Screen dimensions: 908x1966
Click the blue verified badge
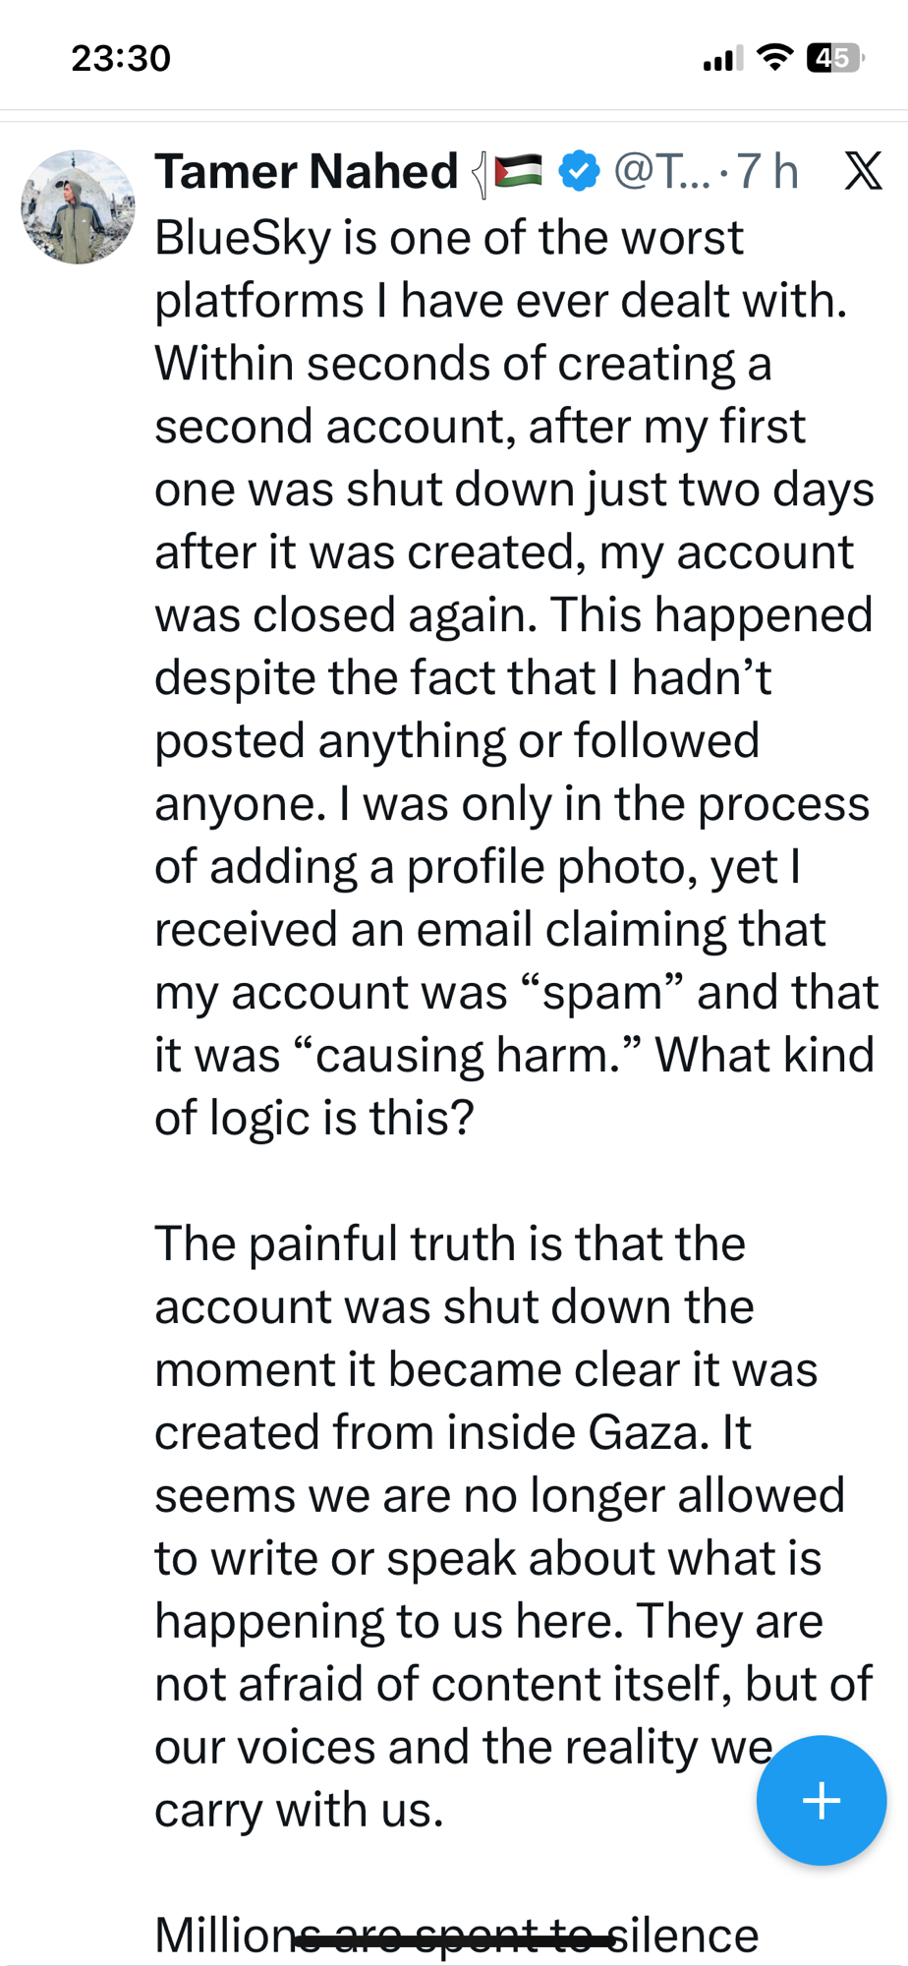579,172
